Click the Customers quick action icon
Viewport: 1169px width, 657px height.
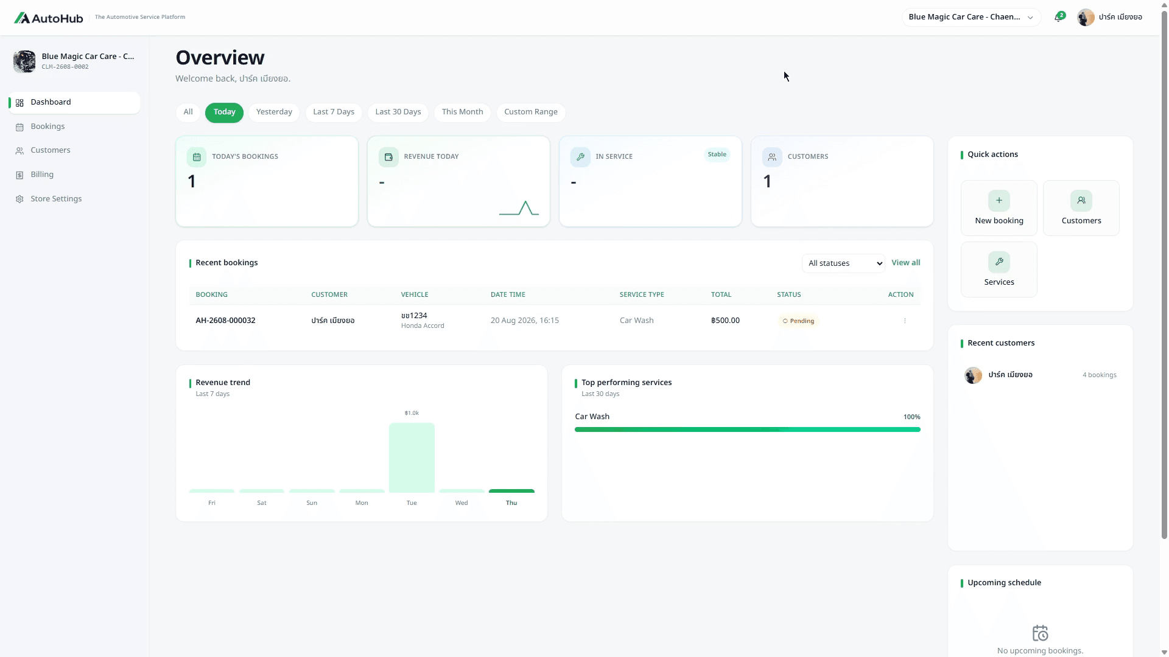[x=1081, y=201]
